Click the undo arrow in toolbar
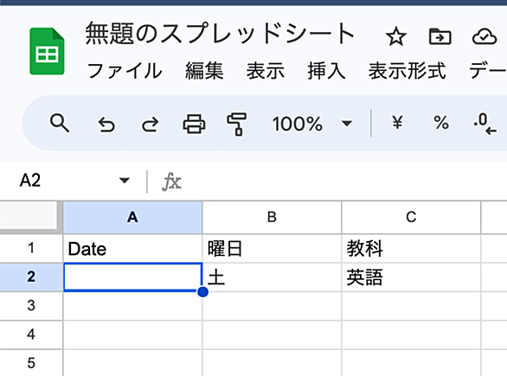 tap(106, 124)
